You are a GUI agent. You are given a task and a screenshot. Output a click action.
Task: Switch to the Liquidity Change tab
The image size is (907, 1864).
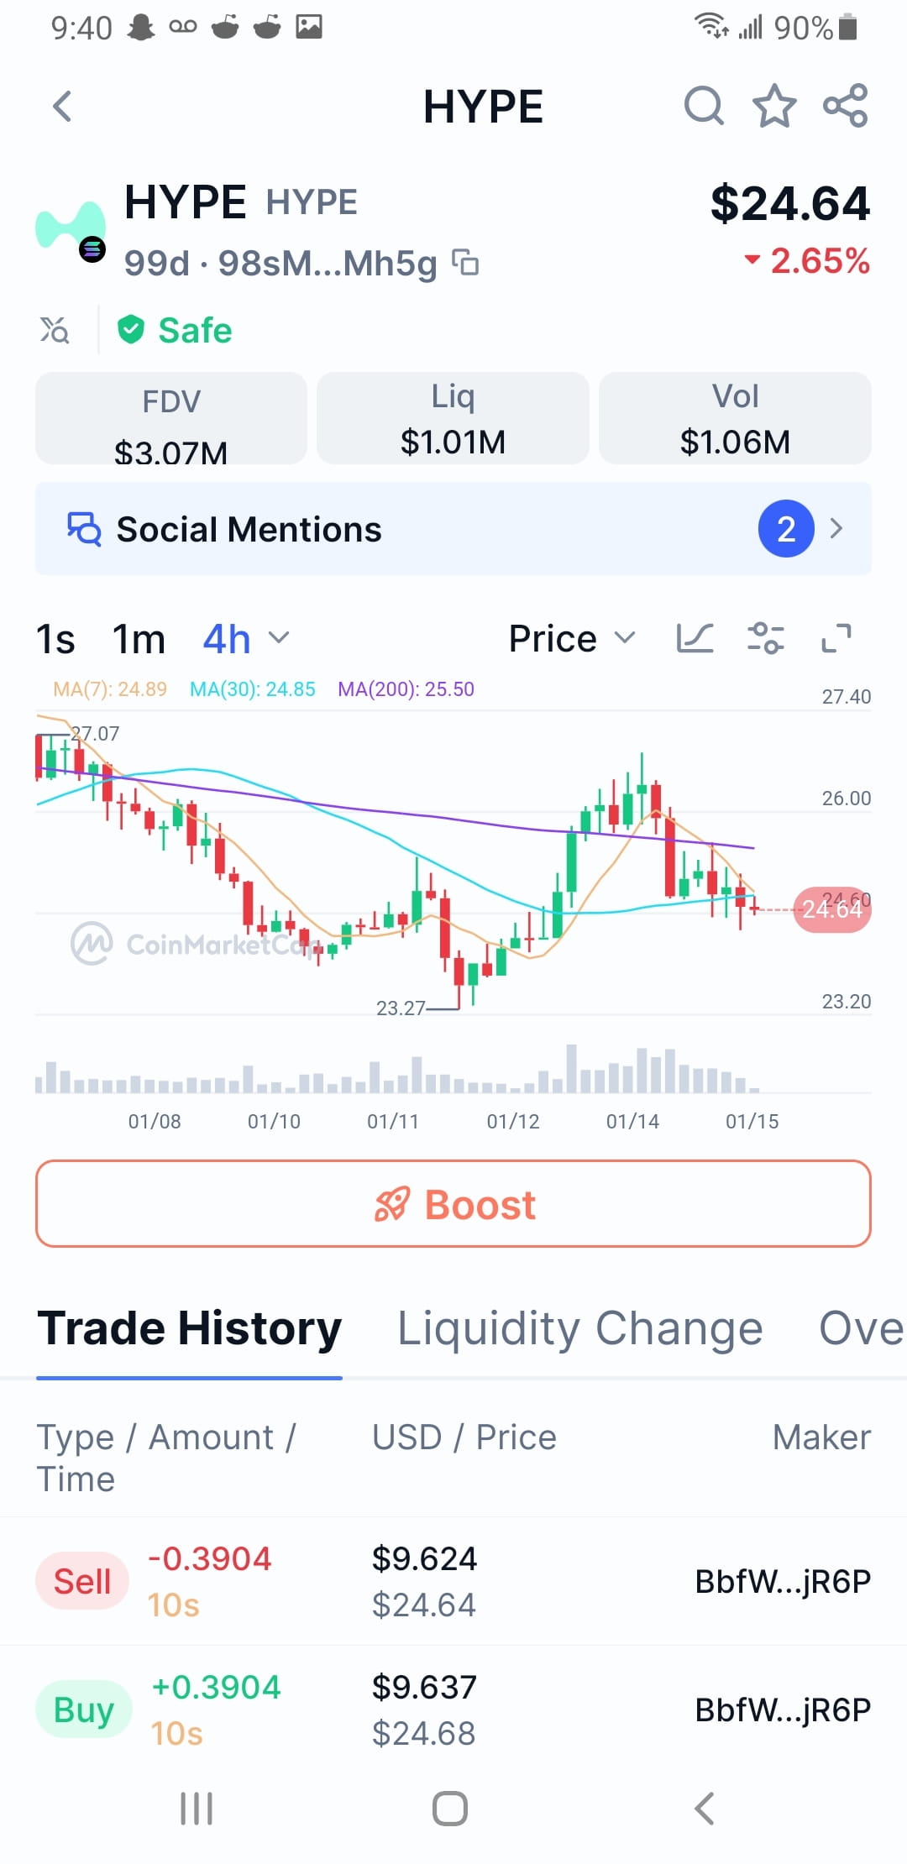(579, 1329)
